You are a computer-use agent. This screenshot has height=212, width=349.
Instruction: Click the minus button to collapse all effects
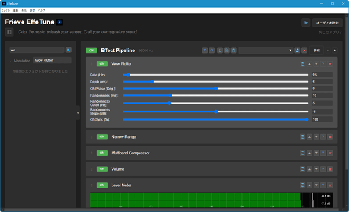pos(328,51)
